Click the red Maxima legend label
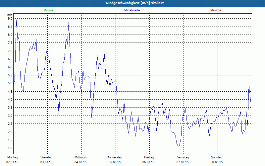265x166 pixels. [x=216, y=10]
